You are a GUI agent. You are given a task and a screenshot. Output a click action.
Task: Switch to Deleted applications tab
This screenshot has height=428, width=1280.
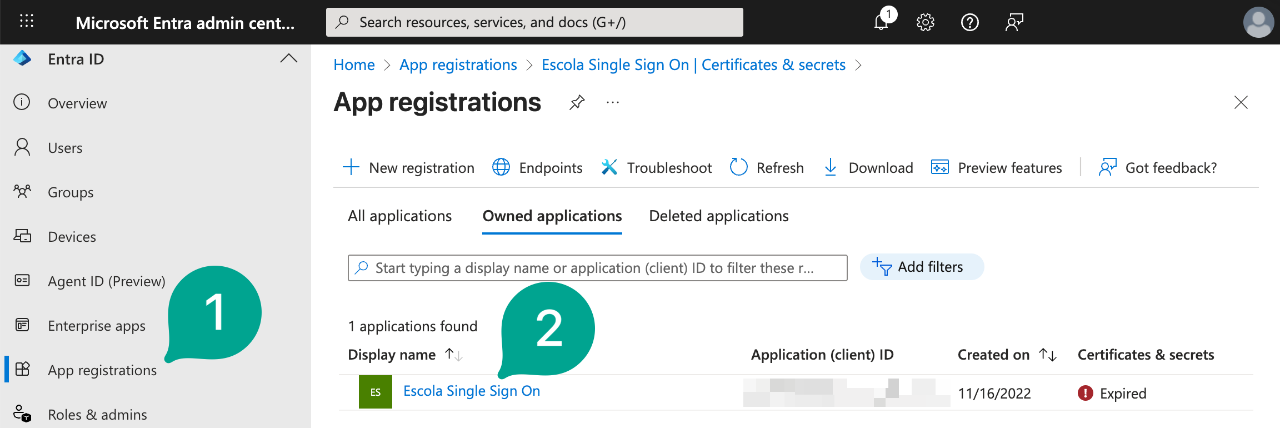pyautogui.click(x=719, y=216)
